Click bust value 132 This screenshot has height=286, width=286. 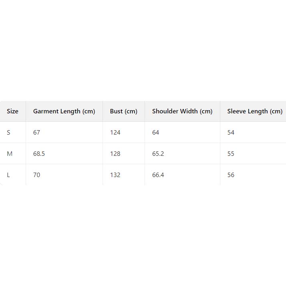coord(115,175)
